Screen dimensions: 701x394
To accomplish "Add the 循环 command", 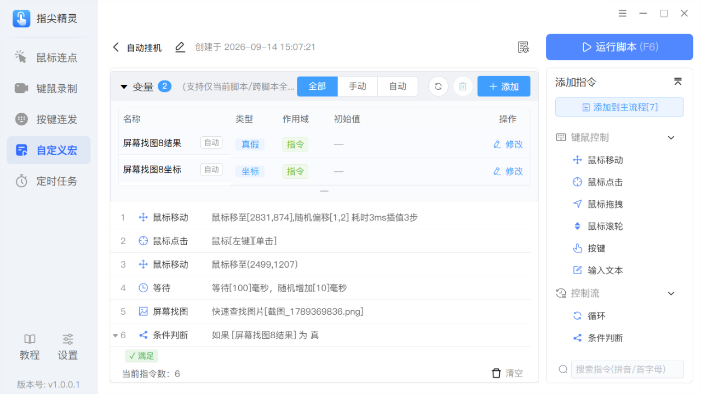I will 589,316.
